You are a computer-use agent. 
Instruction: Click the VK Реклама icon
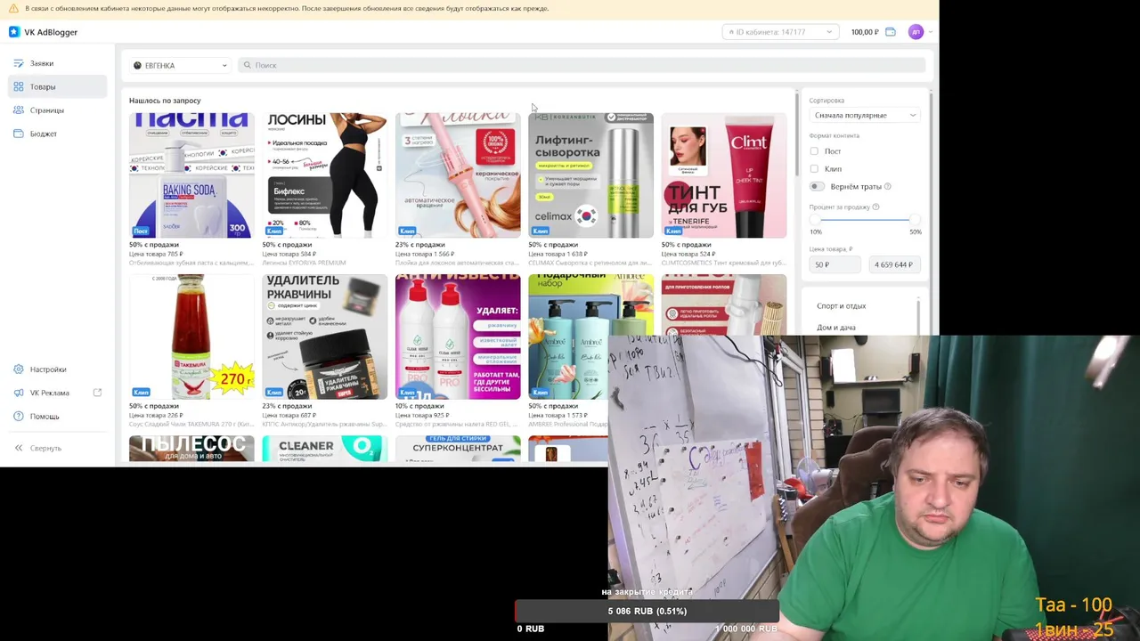click(x=19, y=393)
